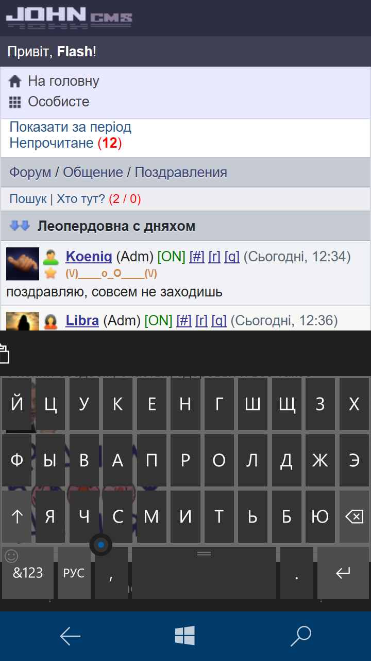
Task: Switch to &123 symbols layout
Action: 28,573
